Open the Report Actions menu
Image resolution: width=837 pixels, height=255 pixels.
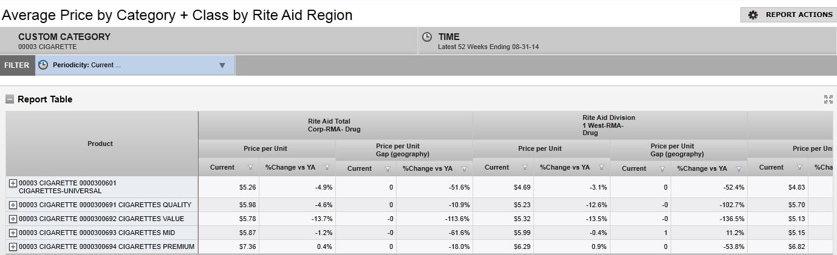pyautogui.click(x=789, y=15)
